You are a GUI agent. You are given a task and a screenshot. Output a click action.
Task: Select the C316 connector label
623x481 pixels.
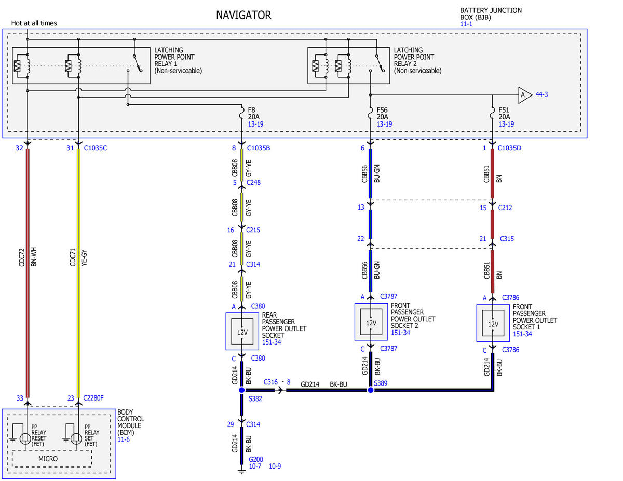[x=270, y=382]
